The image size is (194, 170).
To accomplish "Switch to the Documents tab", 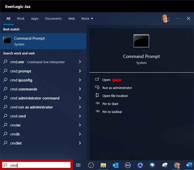I will tap(53, 19).
